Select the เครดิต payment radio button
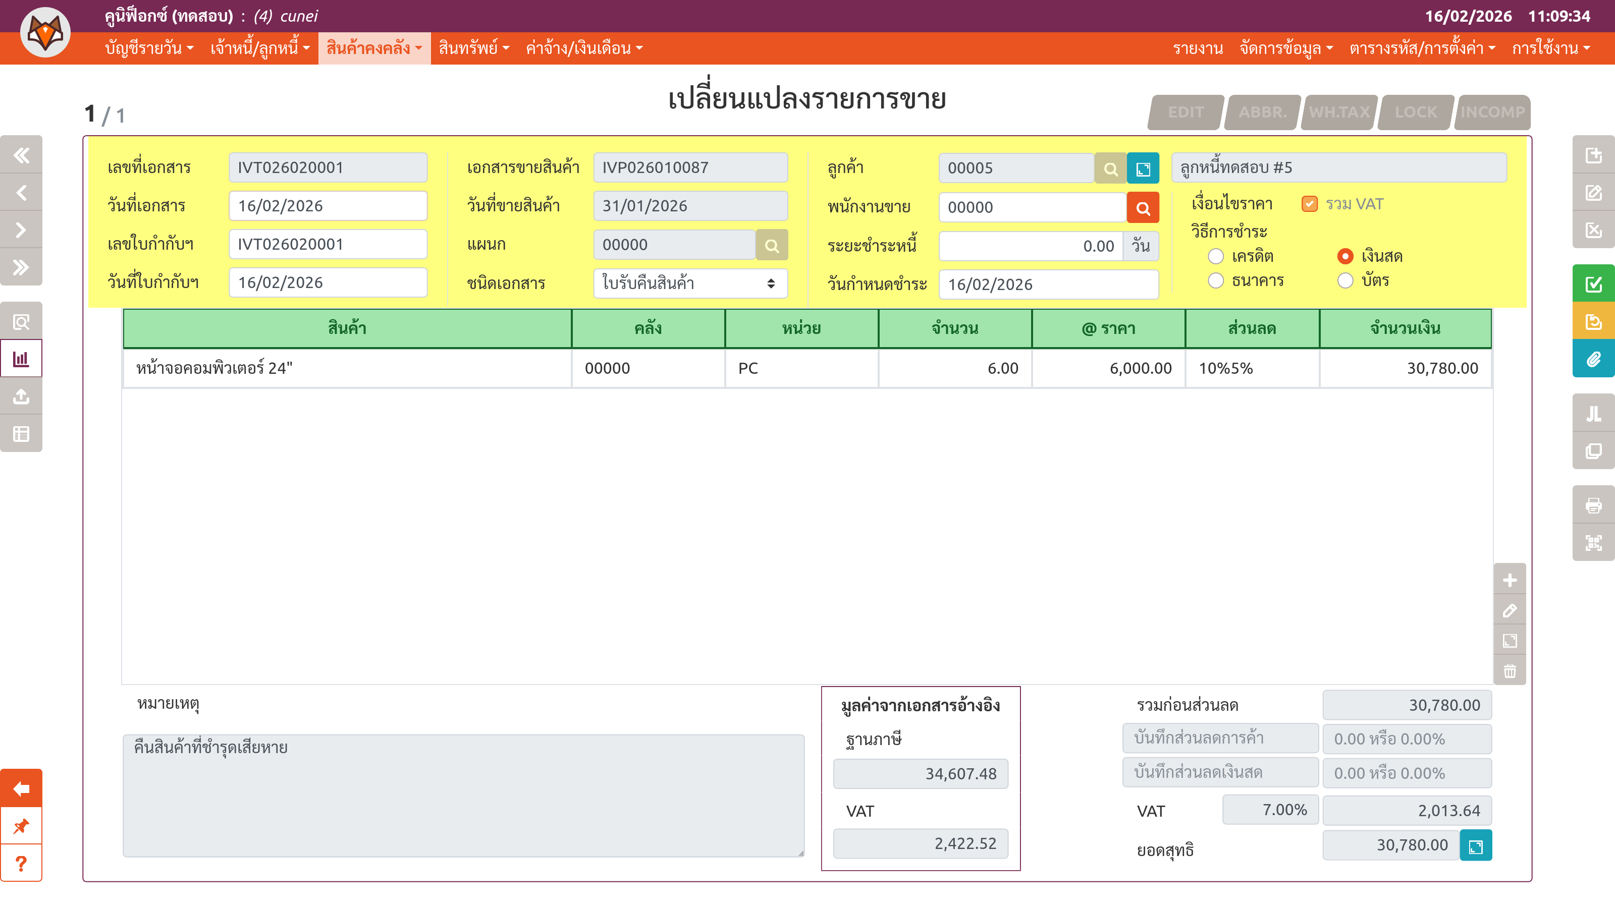 (x=1216, y=256)
